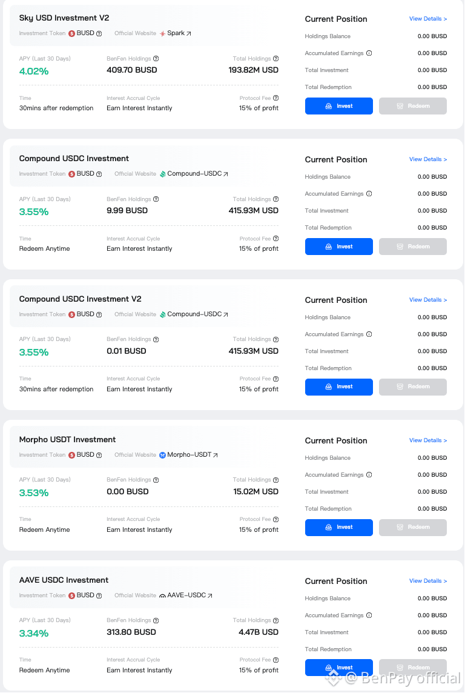Click Accumulated Earnings info icon in Sky USD card

point(369,53)
